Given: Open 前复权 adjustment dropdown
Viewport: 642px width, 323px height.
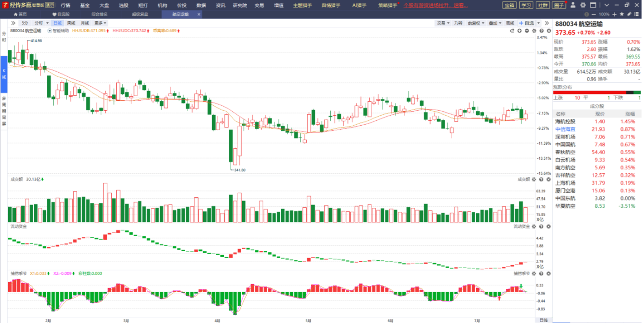Looking at the screenshot, I should [x=476, y=23].
